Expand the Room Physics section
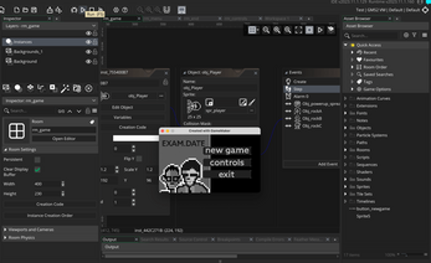The height and width of the screenshot is (263, 431). [6, 237]
